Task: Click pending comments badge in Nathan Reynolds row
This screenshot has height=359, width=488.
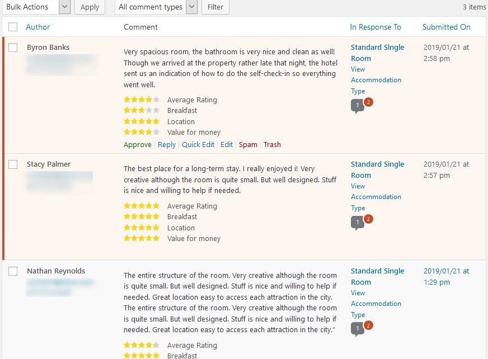Action: [x=368, y=325]
